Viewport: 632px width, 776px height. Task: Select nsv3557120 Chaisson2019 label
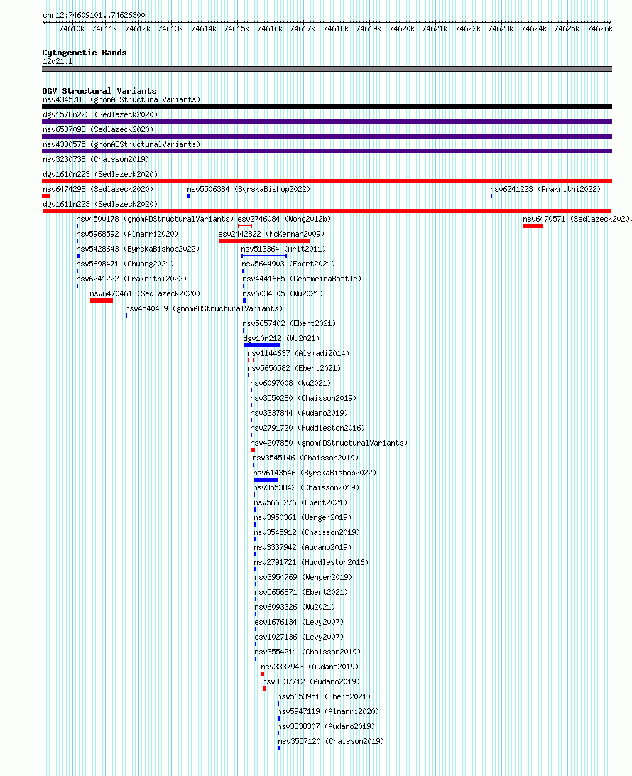tap(331, 741)
